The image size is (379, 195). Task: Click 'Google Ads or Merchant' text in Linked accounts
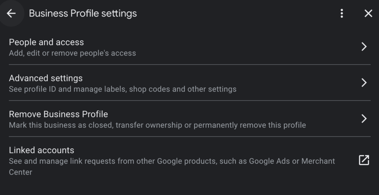(292, 161)
